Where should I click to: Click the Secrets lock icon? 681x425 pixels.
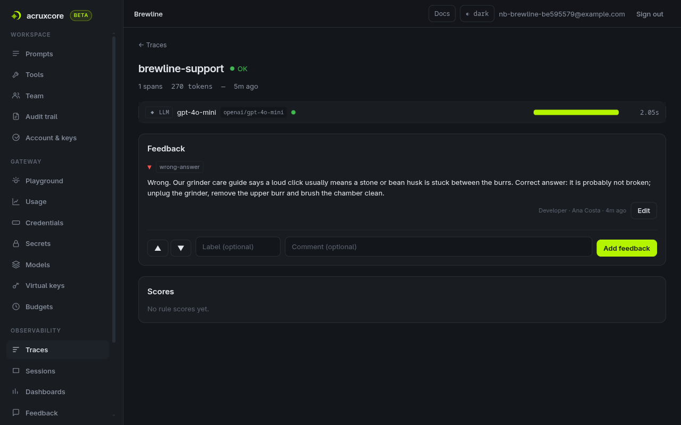coord(16,243)
